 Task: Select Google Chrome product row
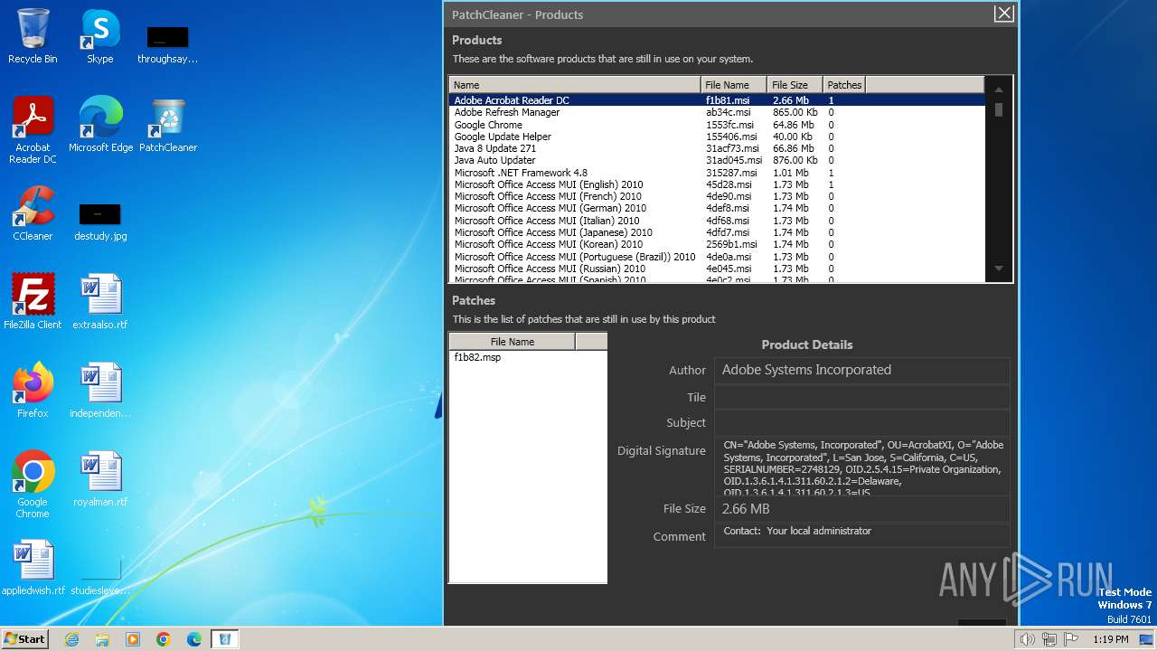(x=717, y=125)
